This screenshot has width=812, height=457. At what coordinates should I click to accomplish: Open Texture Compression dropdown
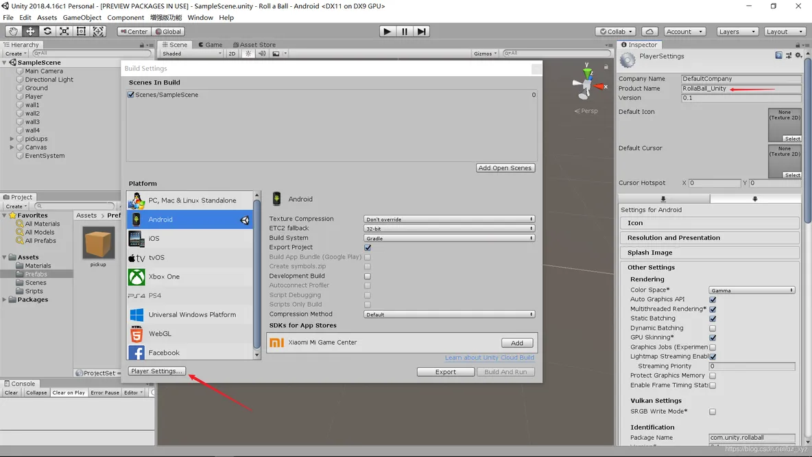(x=449, y=219)
